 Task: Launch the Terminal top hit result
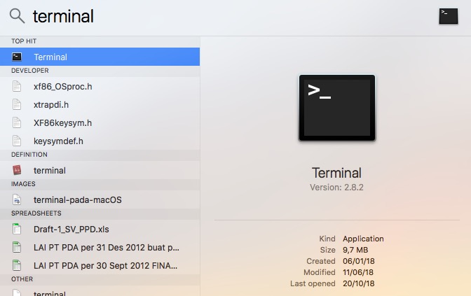point(50,57)
